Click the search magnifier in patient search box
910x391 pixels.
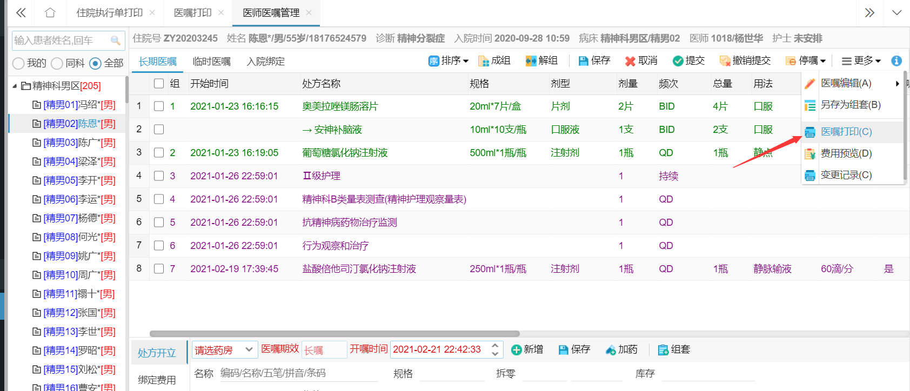click(x=115, y=41)
